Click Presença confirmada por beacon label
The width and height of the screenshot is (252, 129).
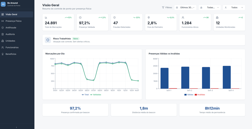(75, 112)
